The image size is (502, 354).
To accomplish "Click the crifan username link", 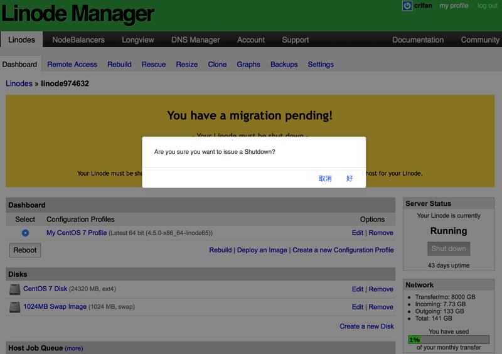I will [423, 6].
